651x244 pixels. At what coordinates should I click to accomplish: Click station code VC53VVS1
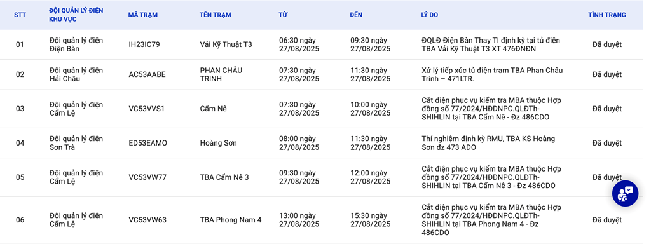pos(147,109)
